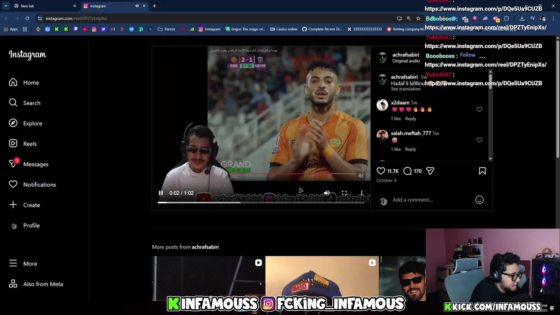Click Follow next to Boooboooss in chat
The width and height of the screenshot is (560, 315).
[x=467, y=55]
